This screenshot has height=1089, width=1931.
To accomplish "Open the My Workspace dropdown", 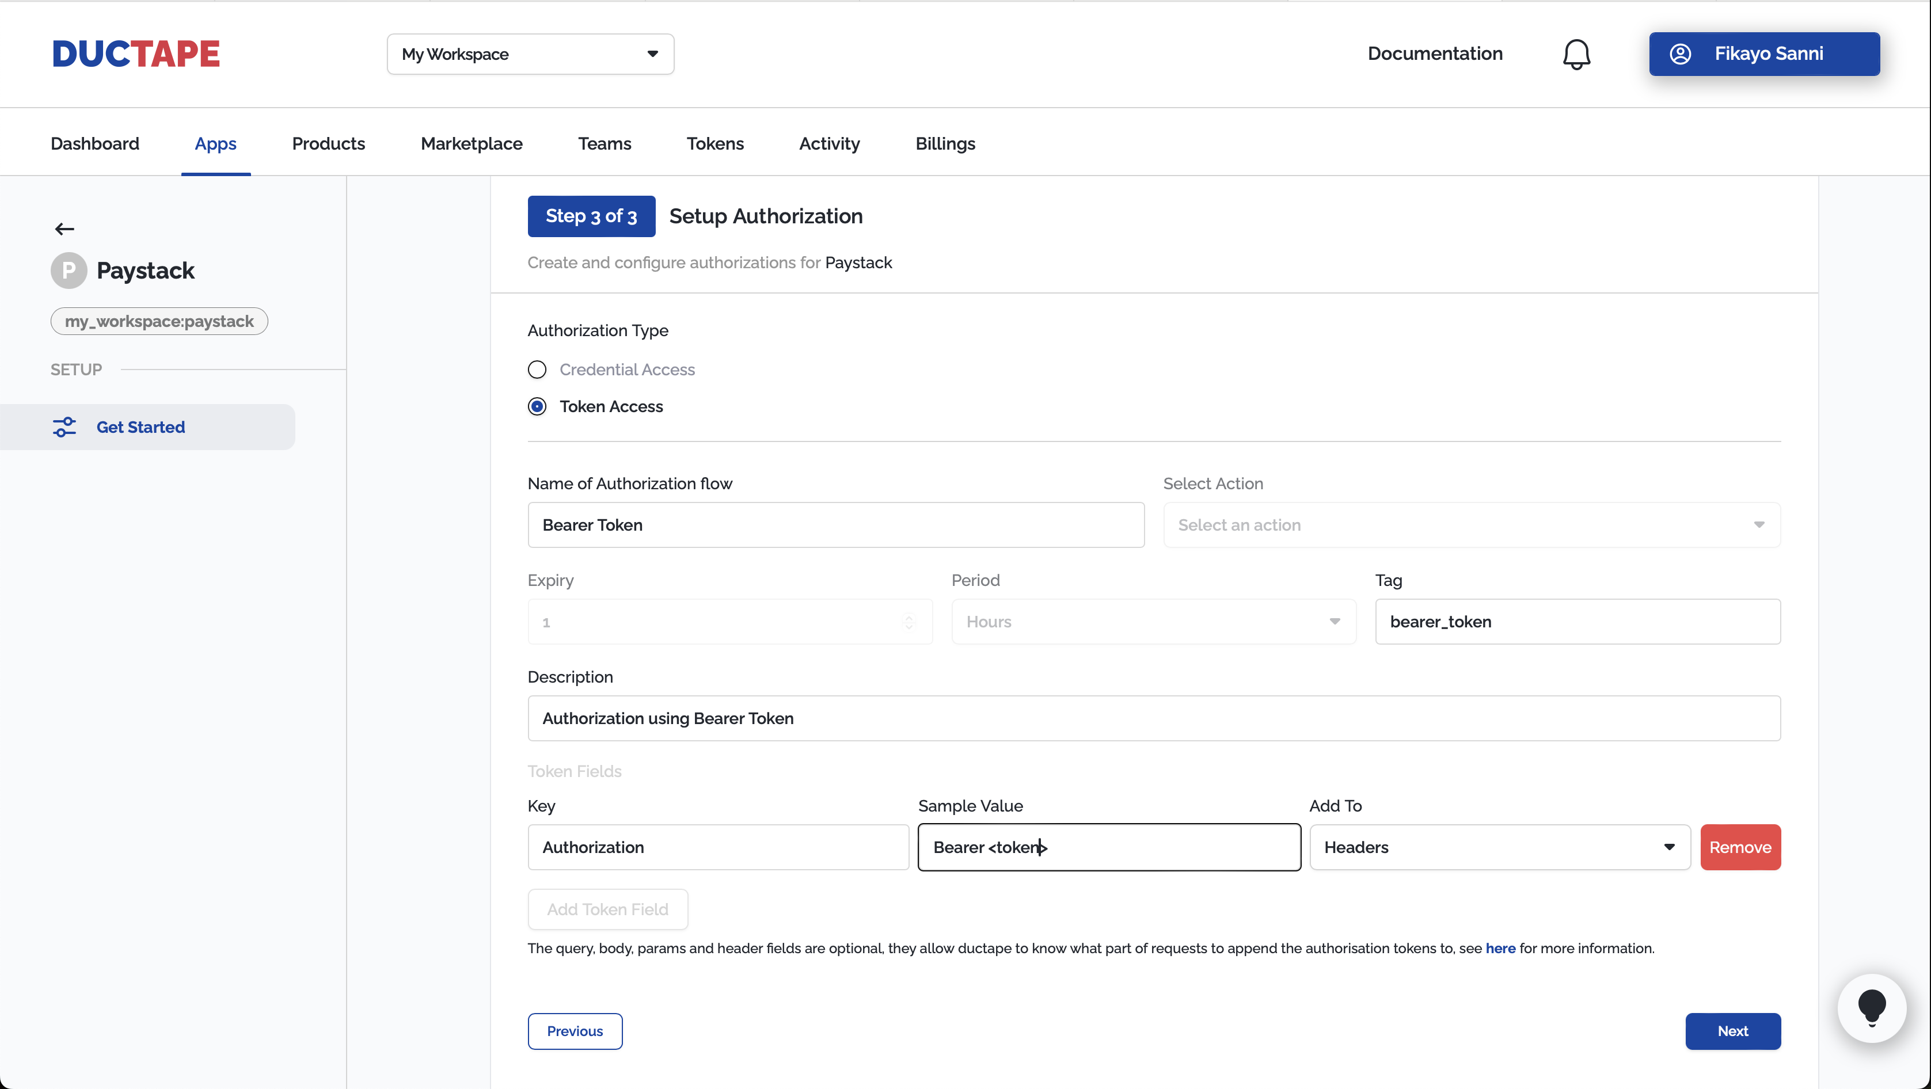I will tap(530, 54).
